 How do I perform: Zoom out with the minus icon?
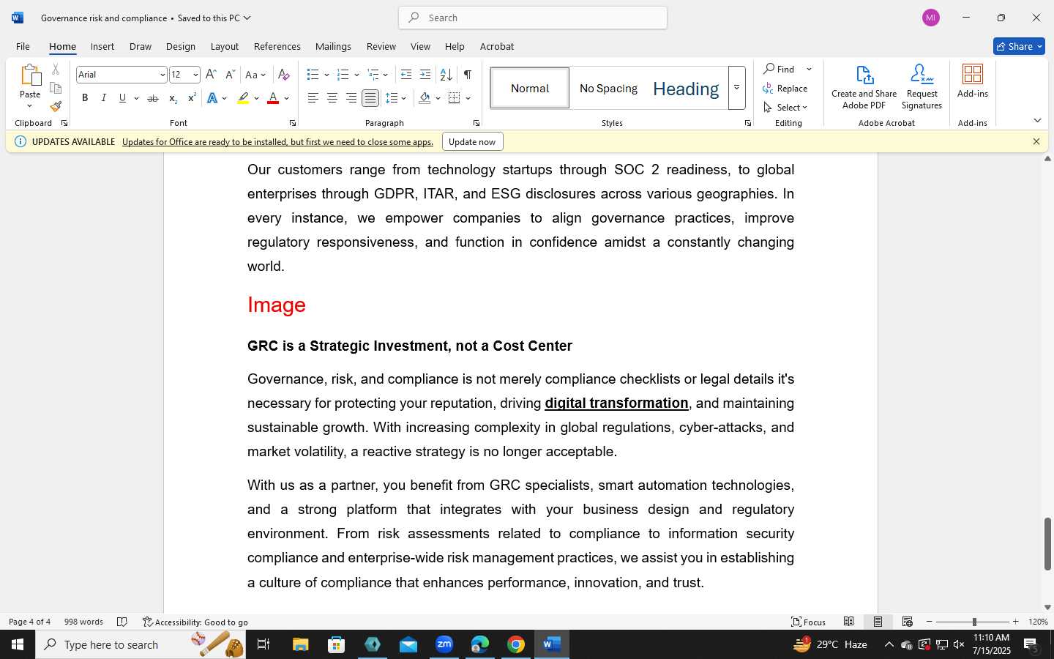click(930, 622)
